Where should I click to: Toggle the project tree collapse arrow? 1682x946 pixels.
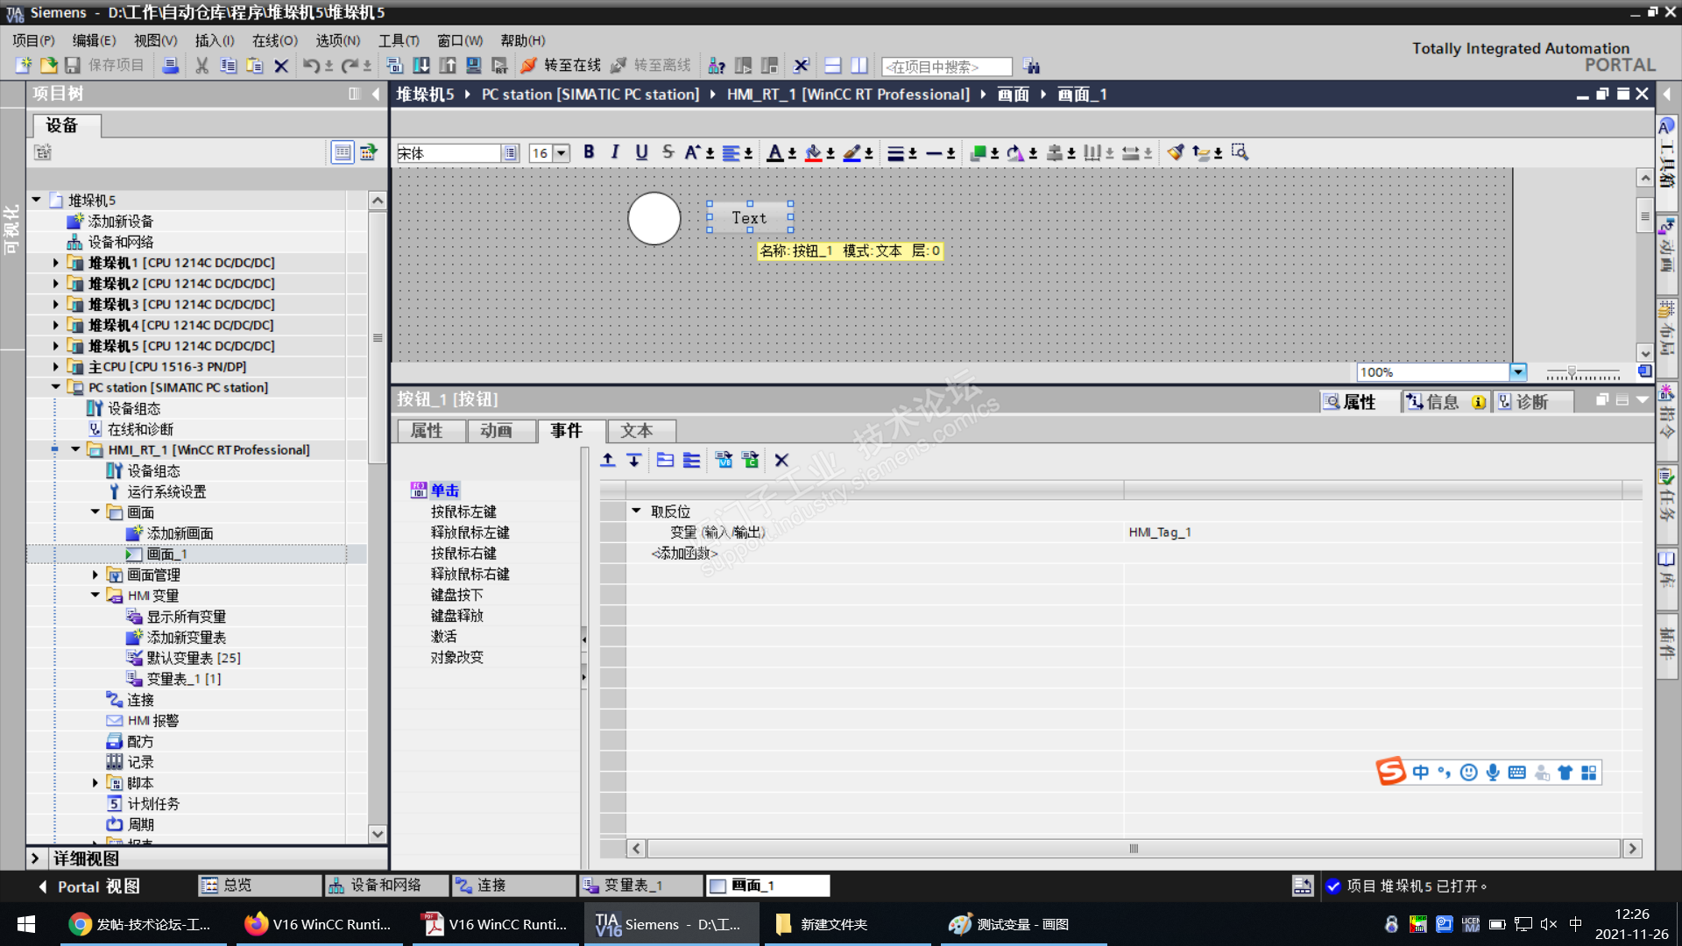coord(376,94)
